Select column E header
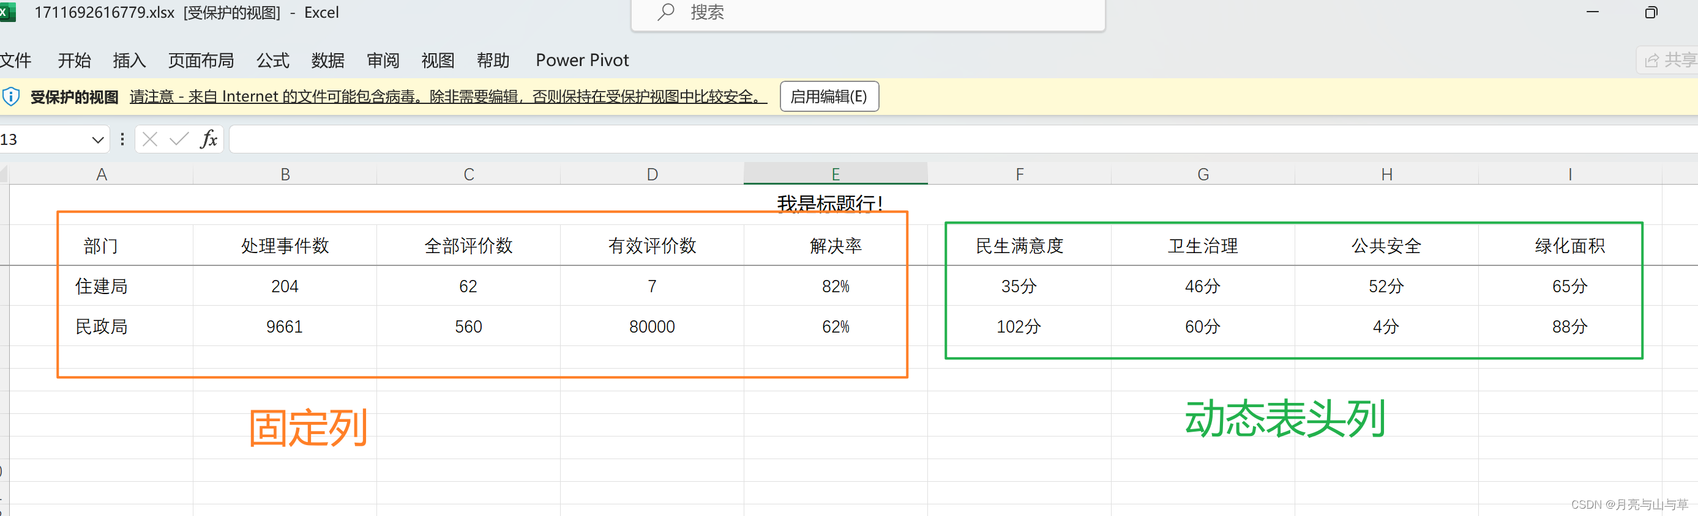Viewport: 1698px width, 516px height. click(x=836, y=174)
